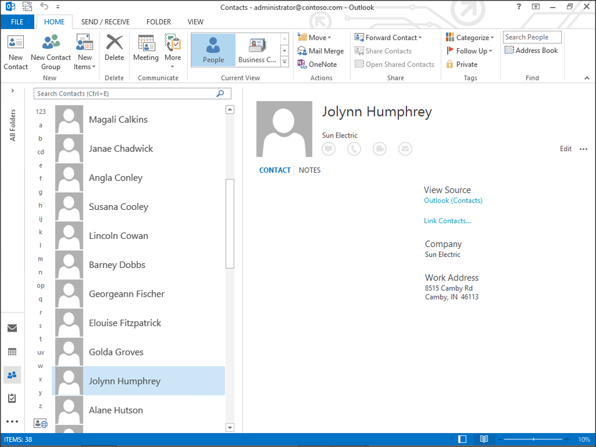This screenshot has height=447, width=596.
Task: Click Edit for Jolynn Humphrey
Action: click(x=565, y=149)
